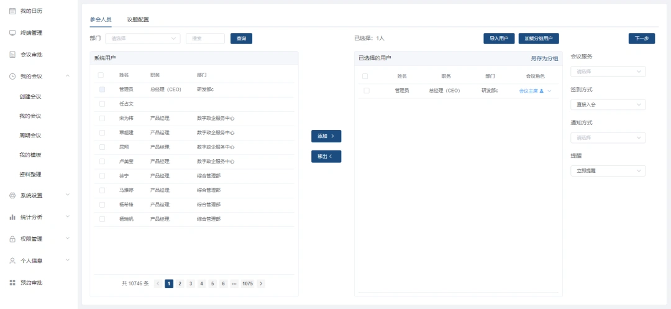Check the box next to 宋为祎
671x309 pixels.
tap(102, 118)
